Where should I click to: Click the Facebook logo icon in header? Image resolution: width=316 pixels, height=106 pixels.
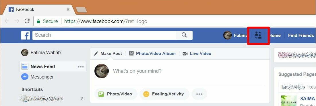[26, 35]
